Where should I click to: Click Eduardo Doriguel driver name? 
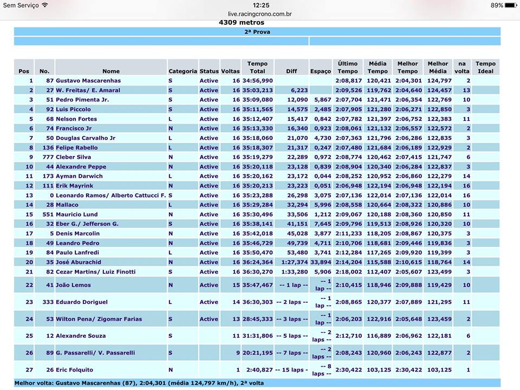(x=81, y=302)
